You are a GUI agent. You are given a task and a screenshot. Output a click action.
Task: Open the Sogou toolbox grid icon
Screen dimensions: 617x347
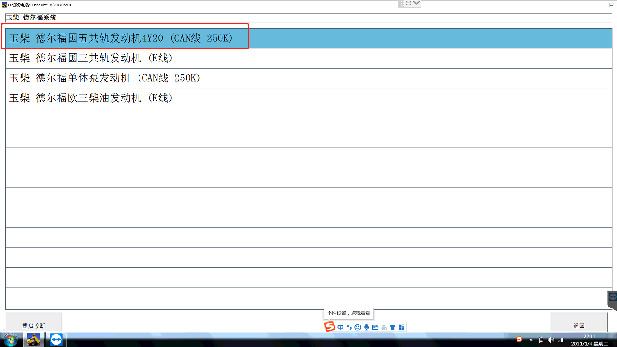pos(401,327)
